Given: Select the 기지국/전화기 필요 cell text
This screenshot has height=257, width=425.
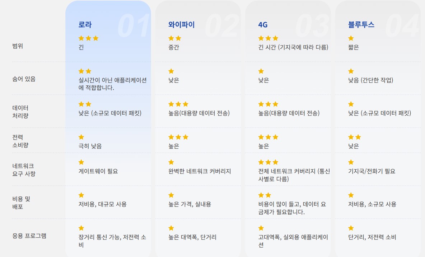Looking at the screenshot, I should tap(372, 171).
